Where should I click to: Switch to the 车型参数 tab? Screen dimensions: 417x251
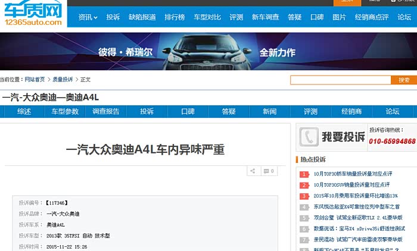coord(65,111)
